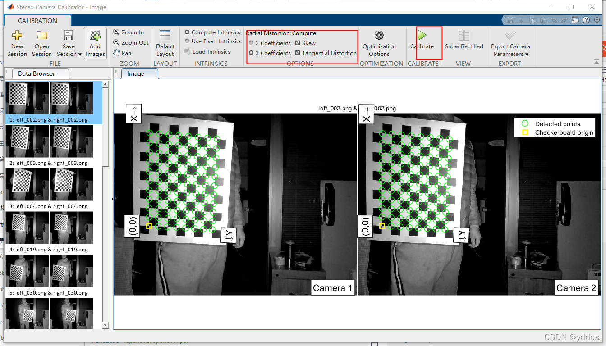Select the Compute Intrinsics option

[x=212, y=32]
